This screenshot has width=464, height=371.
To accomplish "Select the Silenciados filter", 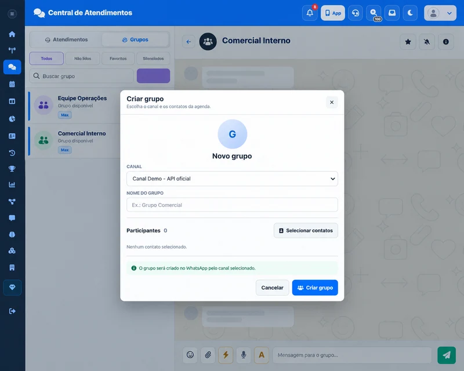I will (153, 59).
